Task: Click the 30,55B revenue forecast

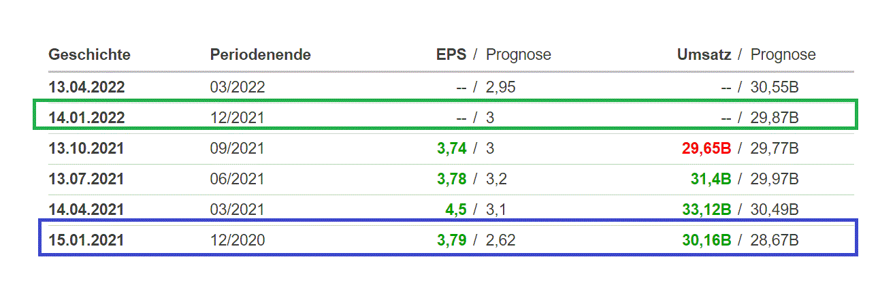Action: coord(775,87)
